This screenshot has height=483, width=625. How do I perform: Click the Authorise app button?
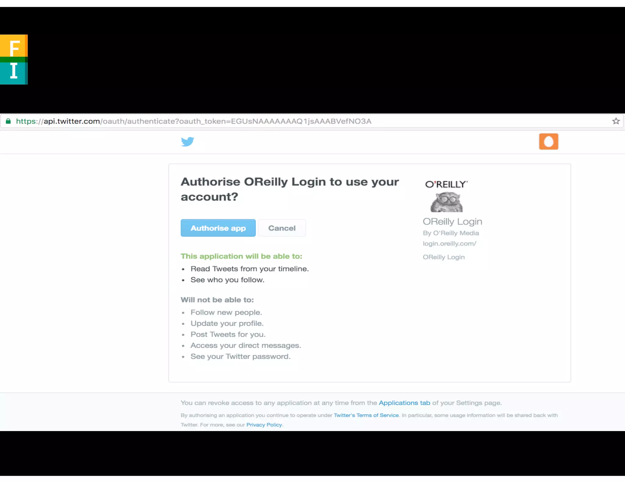218,228
